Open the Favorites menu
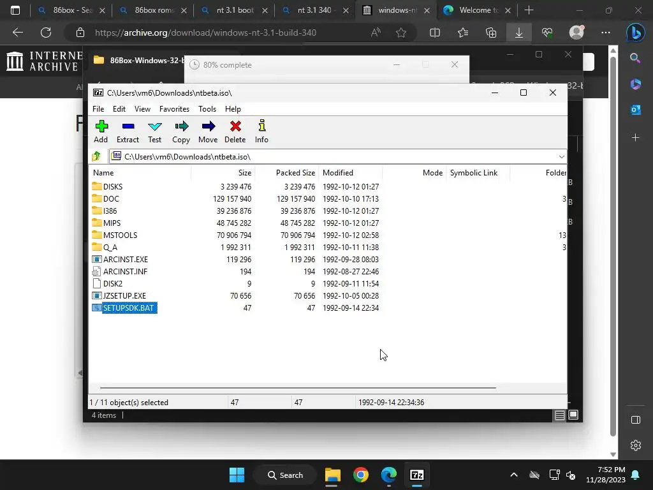The image size is (653, 490). (x=174, y=108)
